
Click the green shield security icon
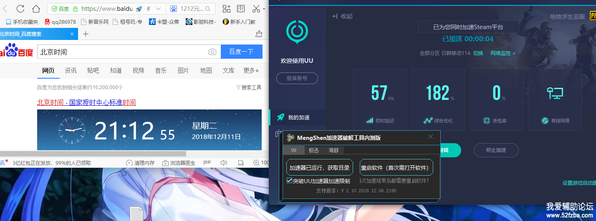pyautogui.click(x=54, y=9)
